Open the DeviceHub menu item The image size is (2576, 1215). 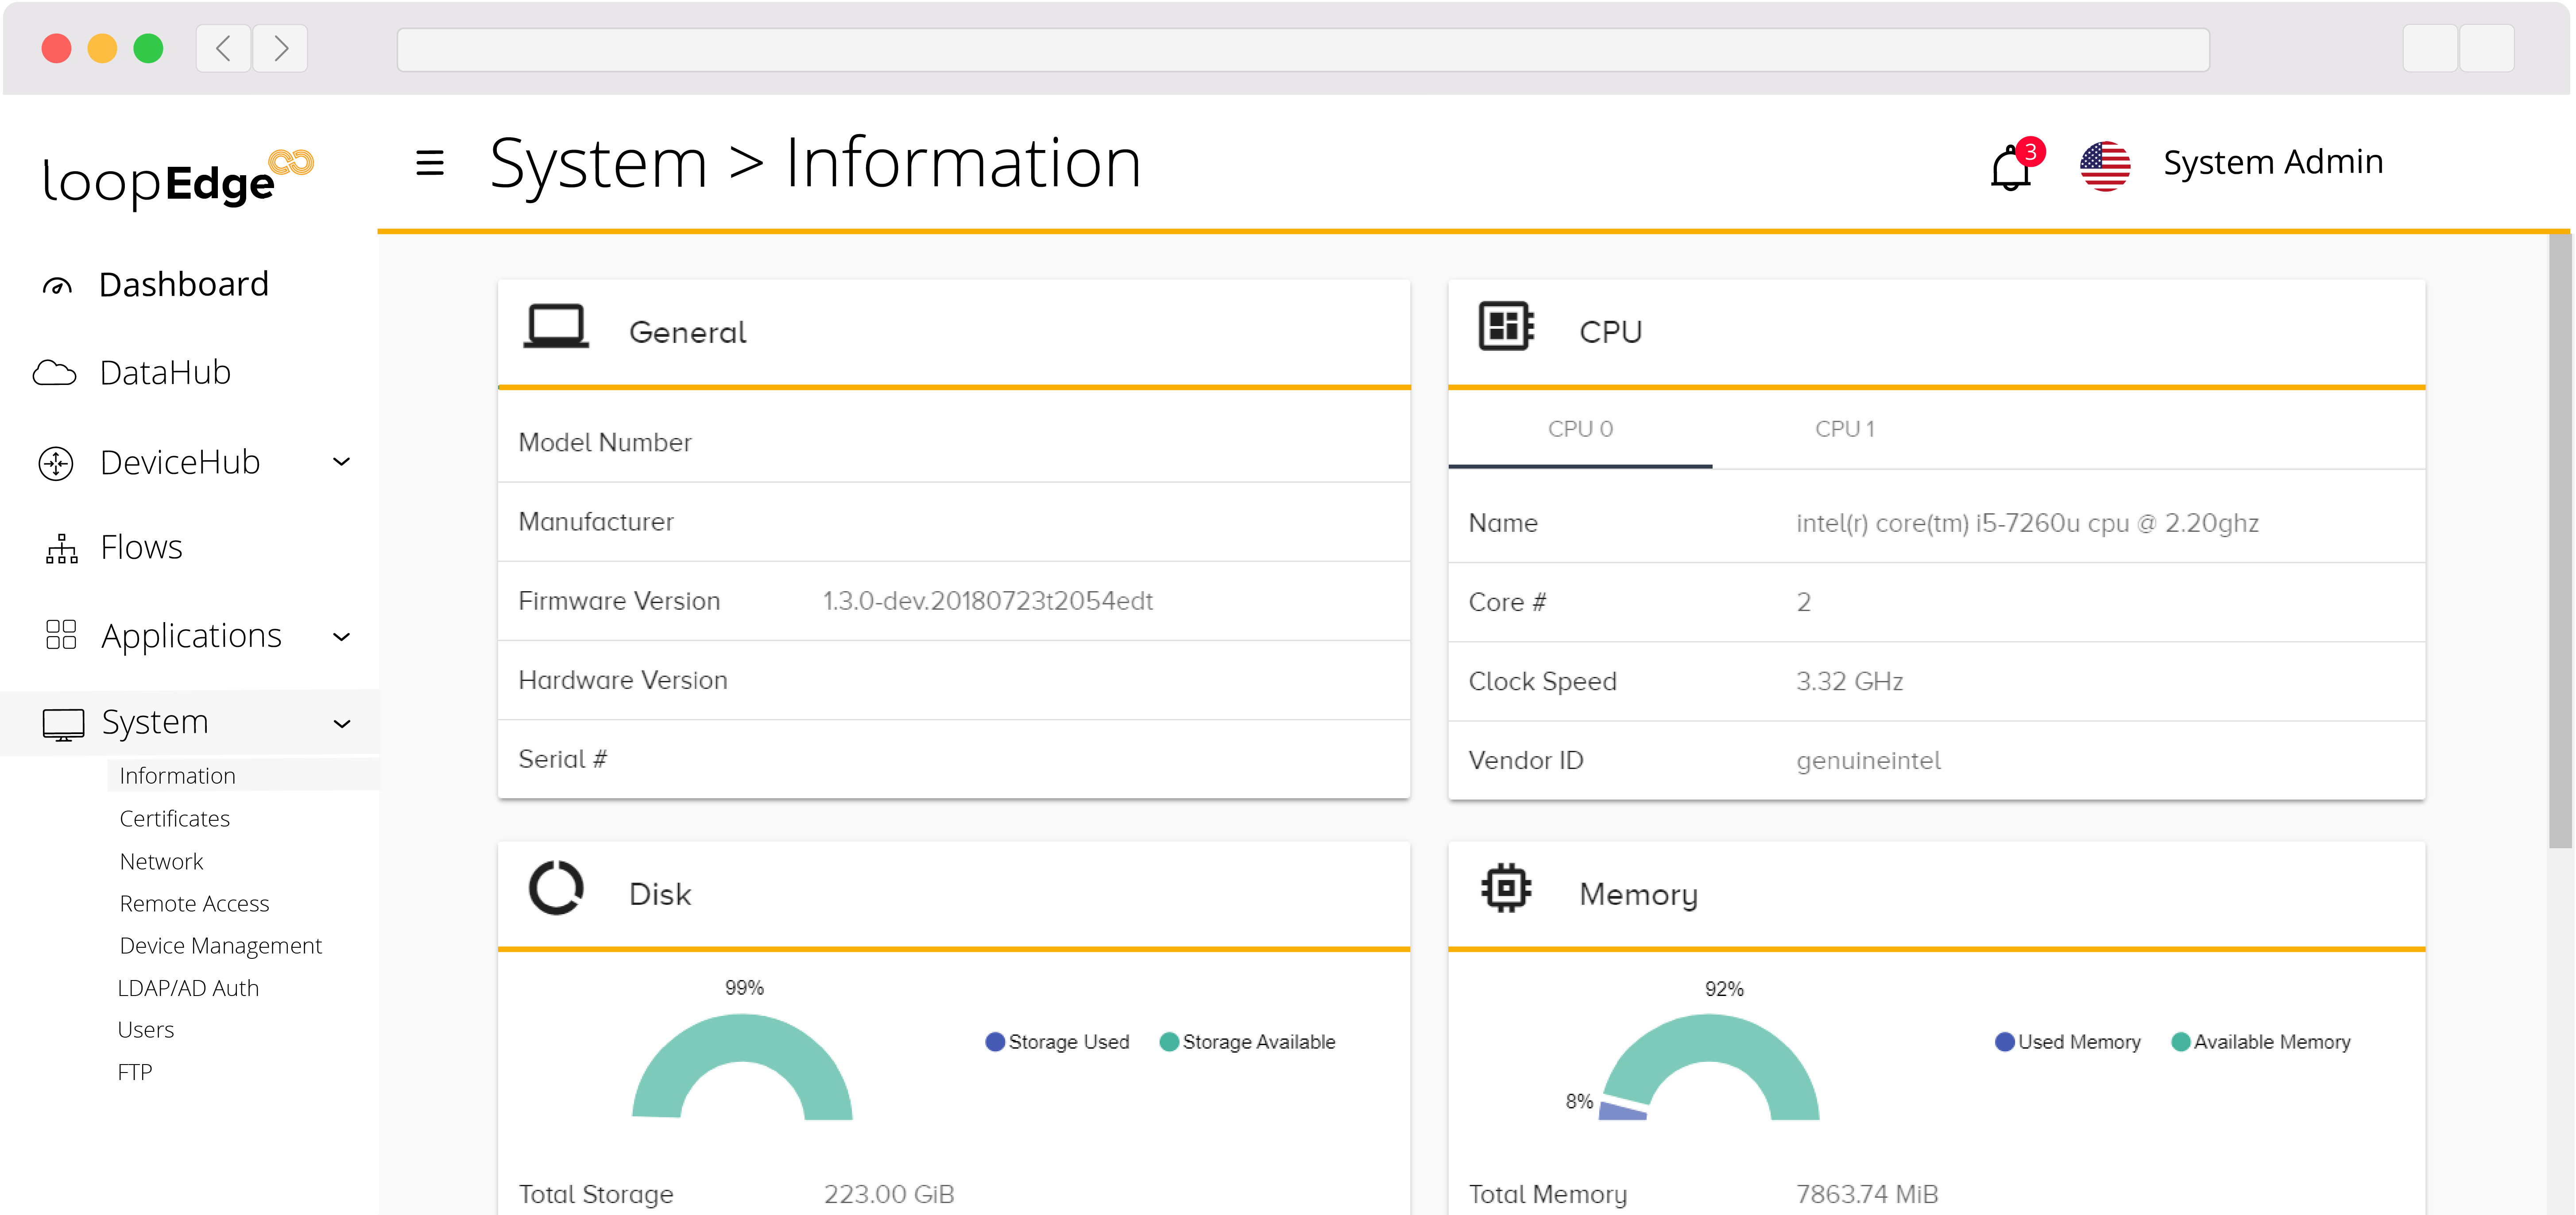(x=181, y=463)
